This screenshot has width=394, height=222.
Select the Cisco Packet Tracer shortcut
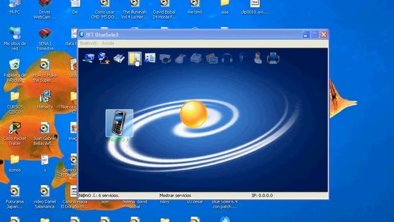(x=15, y=134)
